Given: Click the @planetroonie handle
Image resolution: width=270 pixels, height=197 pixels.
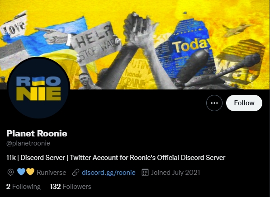Looking at the screenshot, I should point(28,143).
